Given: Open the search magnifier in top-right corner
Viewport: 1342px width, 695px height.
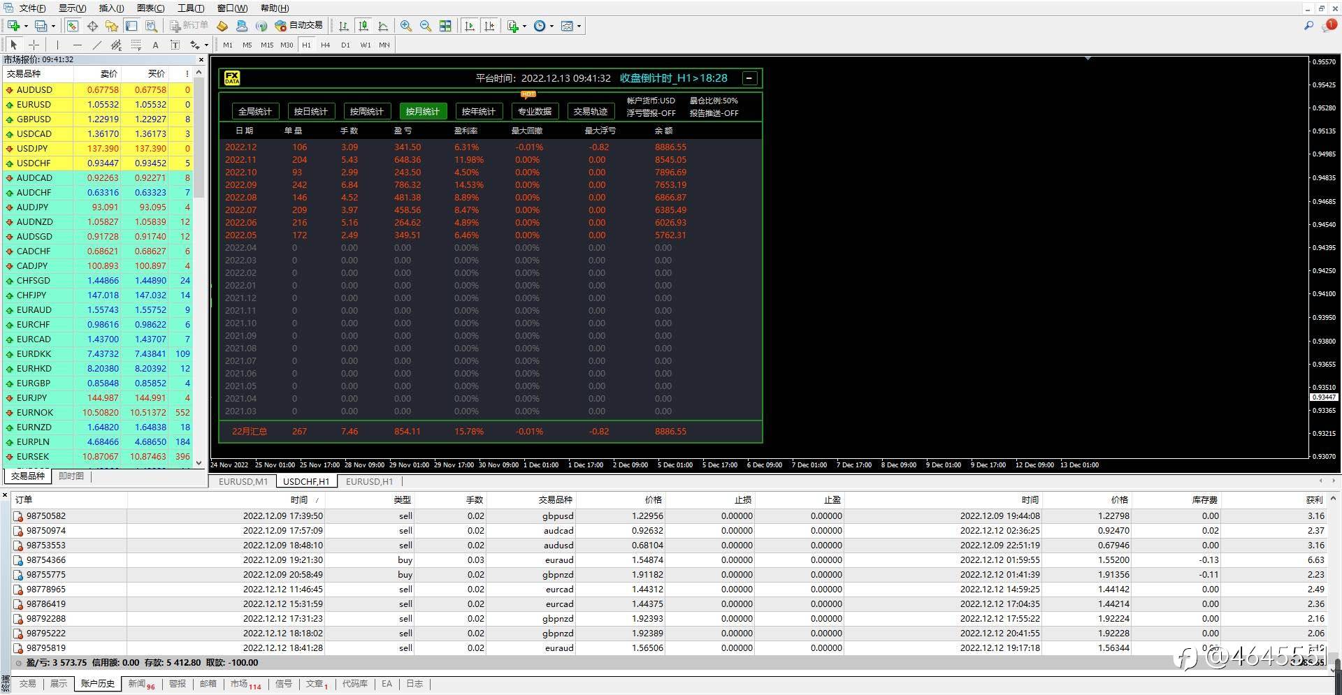Looking at the screenshot, I should click(x=1308, y=26).
